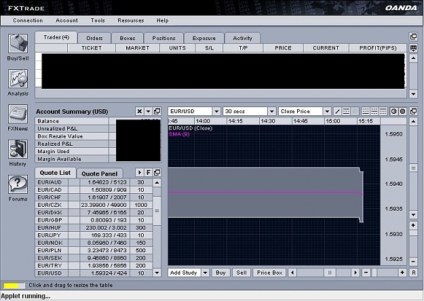The image size is (424, 301).
Task: Switch to the Exposure tab
Action: 204,38
